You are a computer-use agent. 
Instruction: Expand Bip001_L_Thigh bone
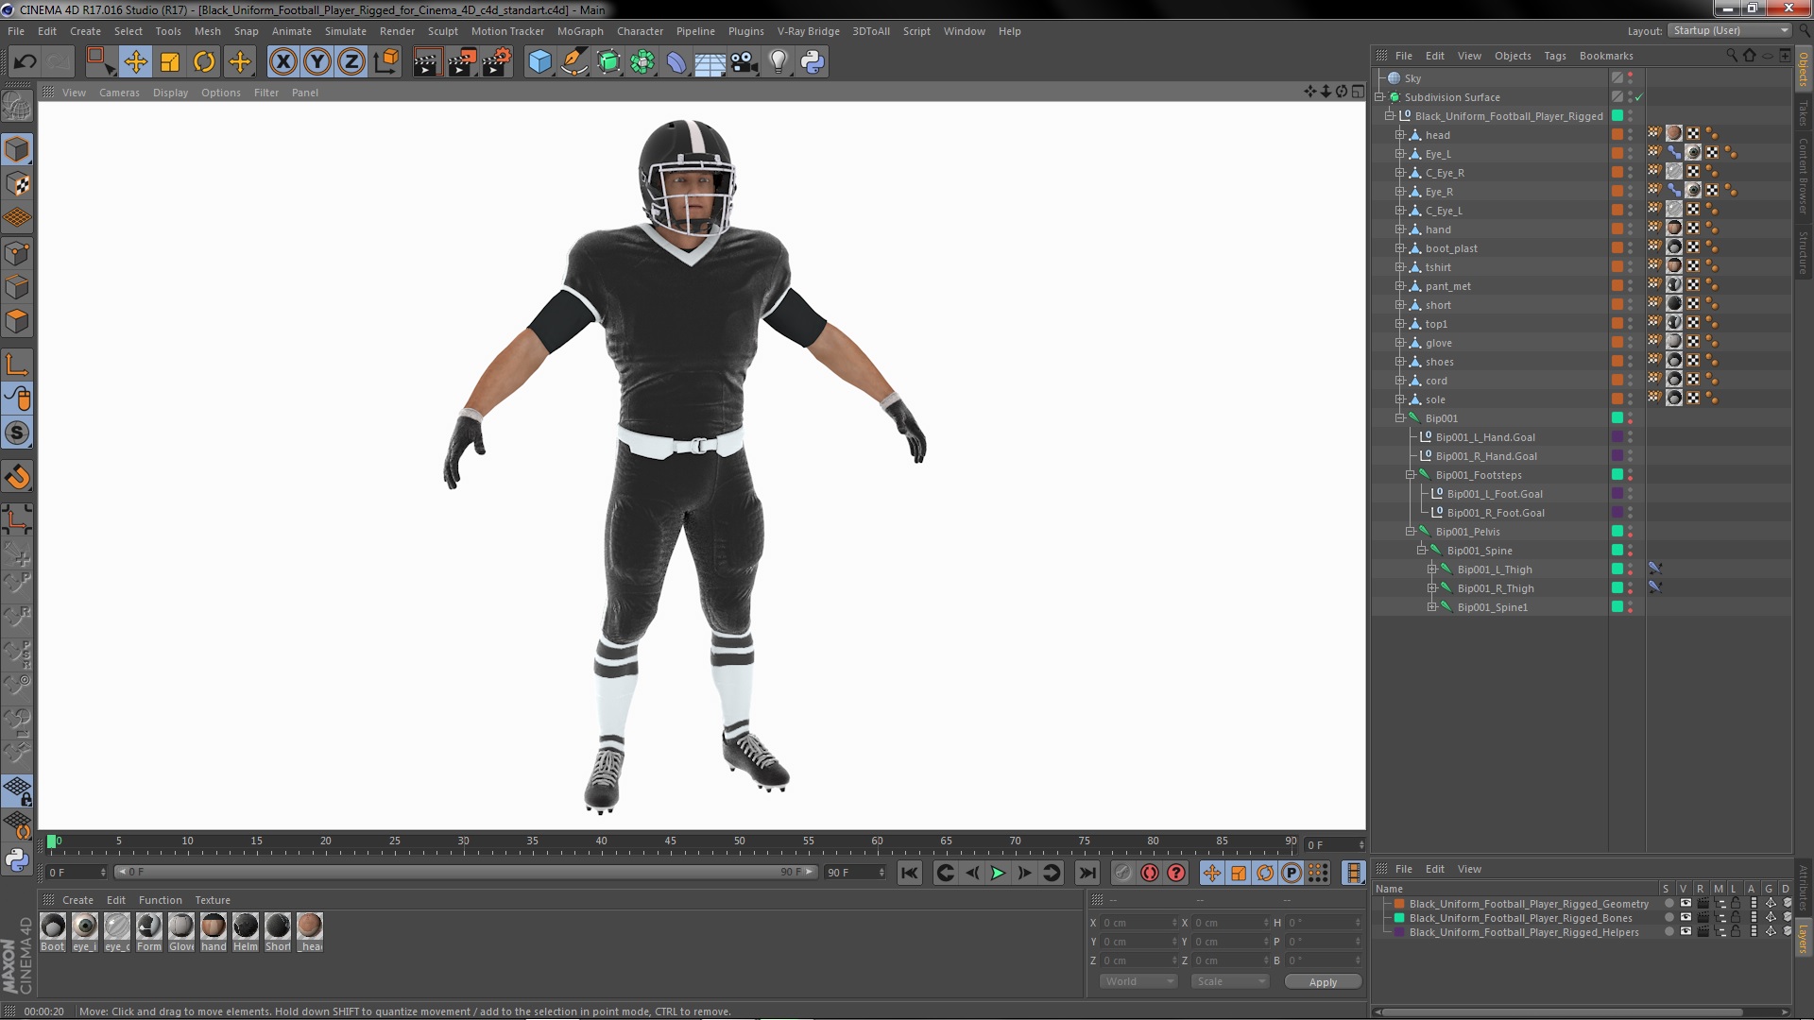point(1432,569)
